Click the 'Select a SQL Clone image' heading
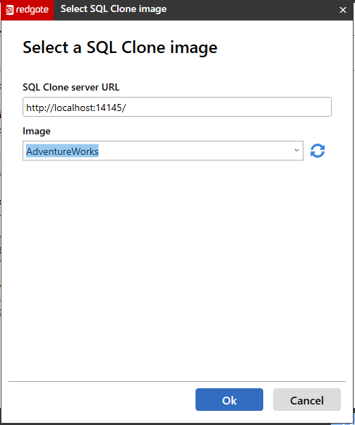 (120, 47)
